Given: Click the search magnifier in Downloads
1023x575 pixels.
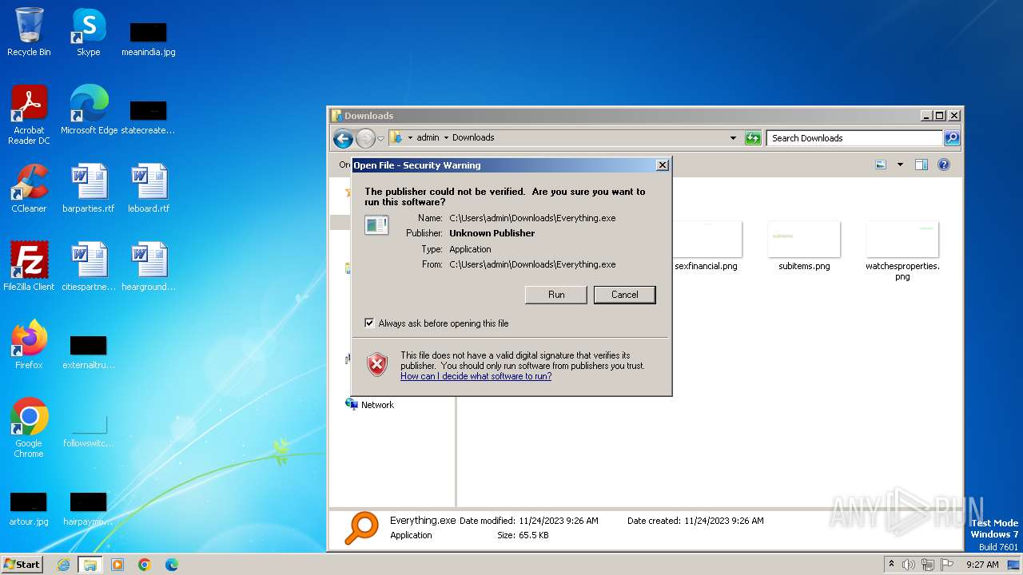Looking at the screenshot, I should click(x=951, y=138).
